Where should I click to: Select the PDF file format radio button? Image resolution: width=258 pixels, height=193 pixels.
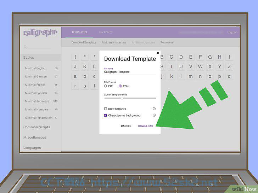point(106,86)
